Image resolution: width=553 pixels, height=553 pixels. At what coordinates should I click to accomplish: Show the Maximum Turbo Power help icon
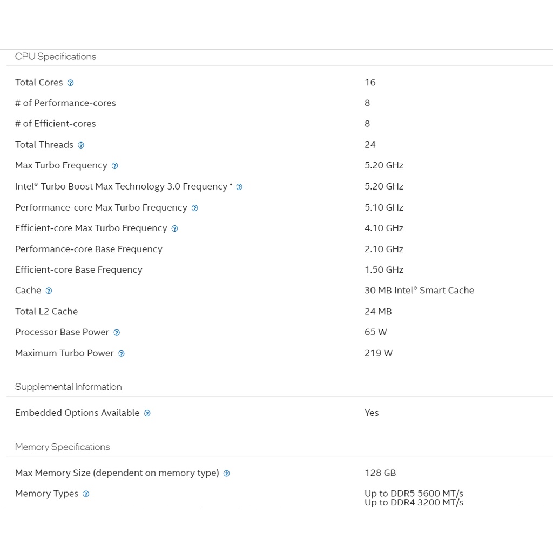coord(121,354)
